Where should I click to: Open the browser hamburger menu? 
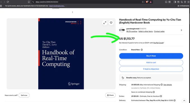click(188, 2)
